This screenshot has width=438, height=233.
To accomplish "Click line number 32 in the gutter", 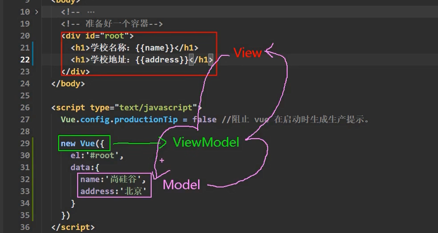I will (25, 179).
